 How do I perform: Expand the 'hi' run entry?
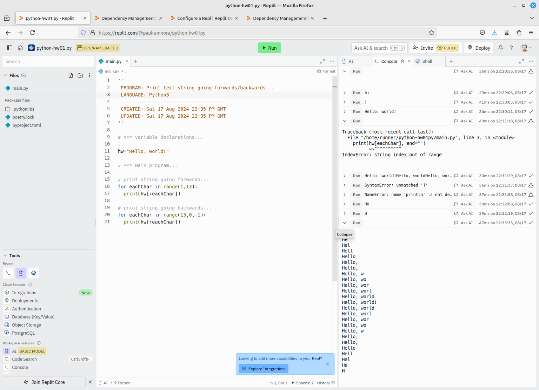pyautogui.click(x=345, y=93)
